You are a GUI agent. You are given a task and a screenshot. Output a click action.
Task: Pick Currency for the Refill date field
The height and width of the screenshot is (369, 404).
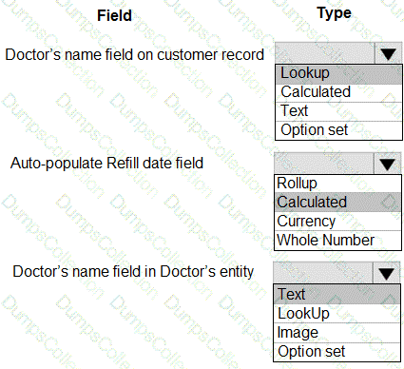tap(337, 222)
